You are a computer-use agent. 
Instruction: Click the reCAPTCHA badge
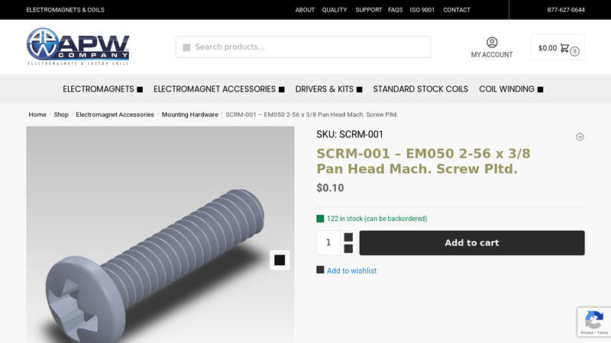pos(594,322)
